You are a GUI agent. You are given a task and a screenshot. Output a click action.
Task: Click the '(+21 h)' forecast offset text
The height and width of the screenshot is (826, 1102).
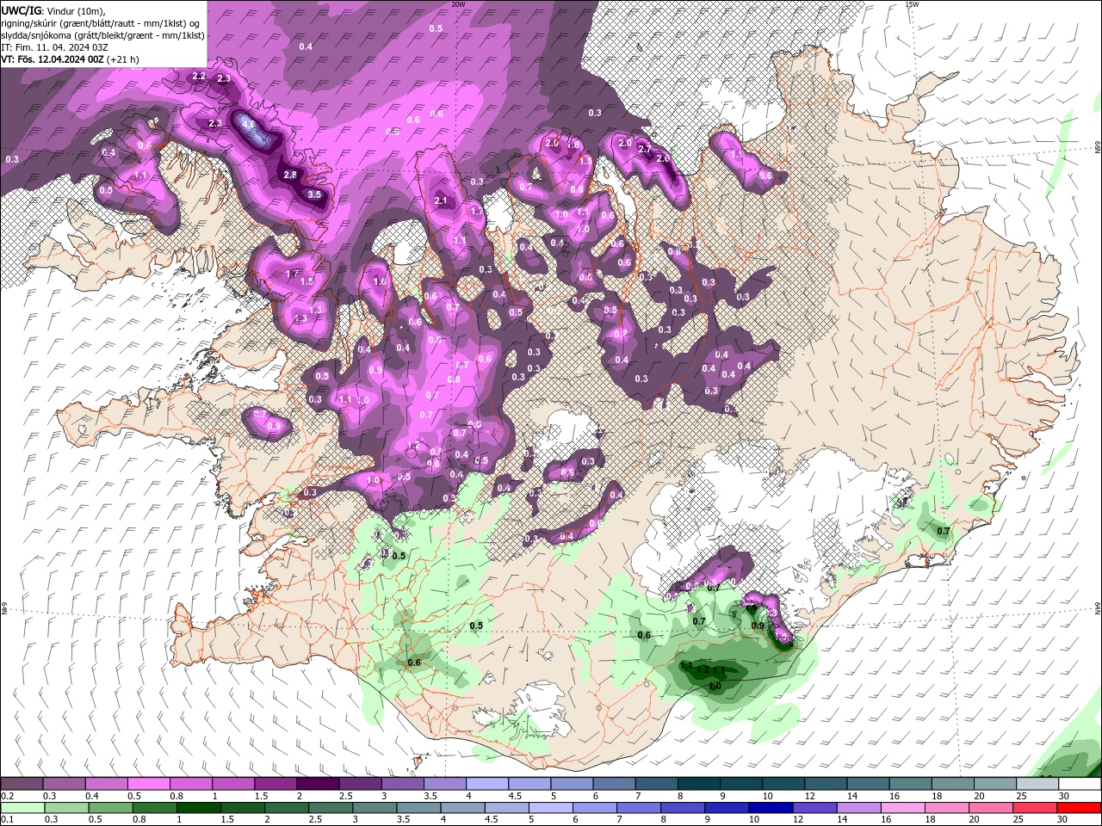coord(123,59)
